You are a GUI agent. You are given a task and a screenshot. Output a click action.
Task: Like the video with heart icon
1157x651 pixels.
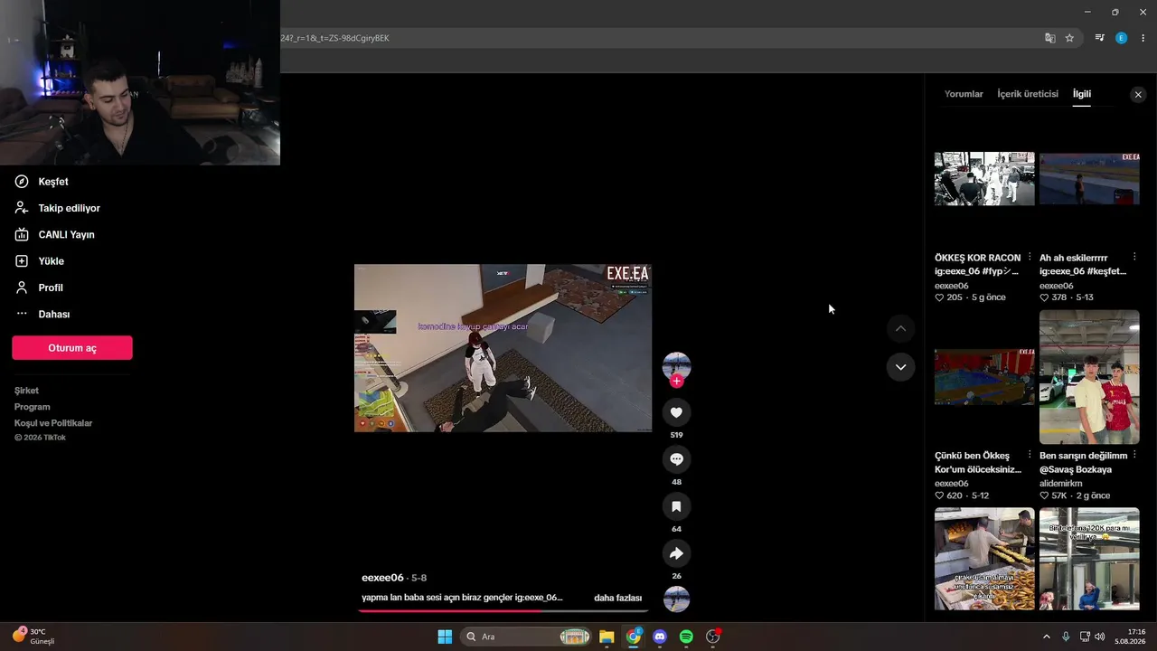676,412
